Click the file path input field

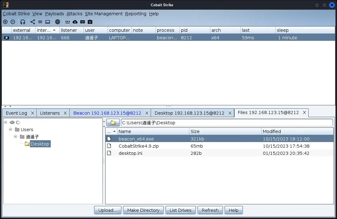227,123
